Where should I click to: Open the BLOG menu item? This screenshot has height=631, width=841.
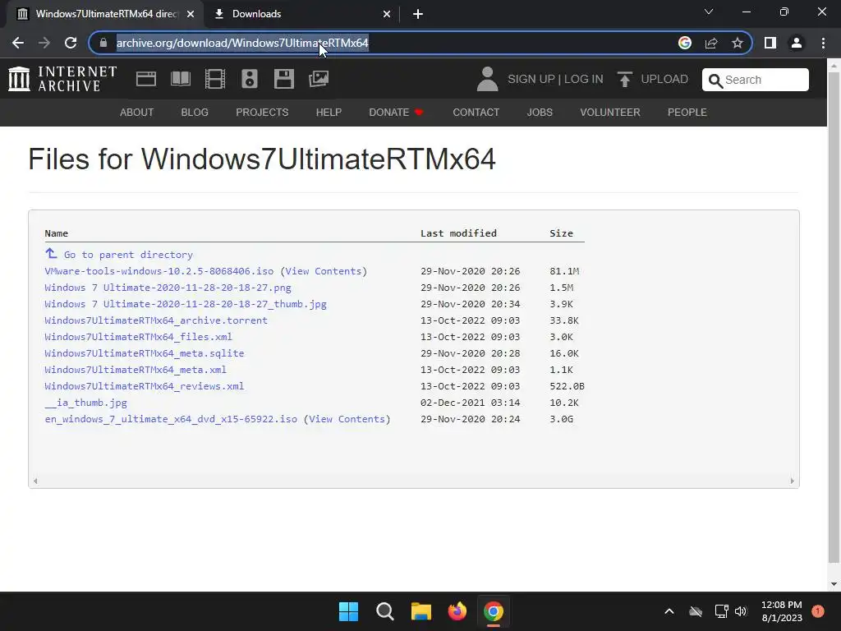tap(195, 112)
